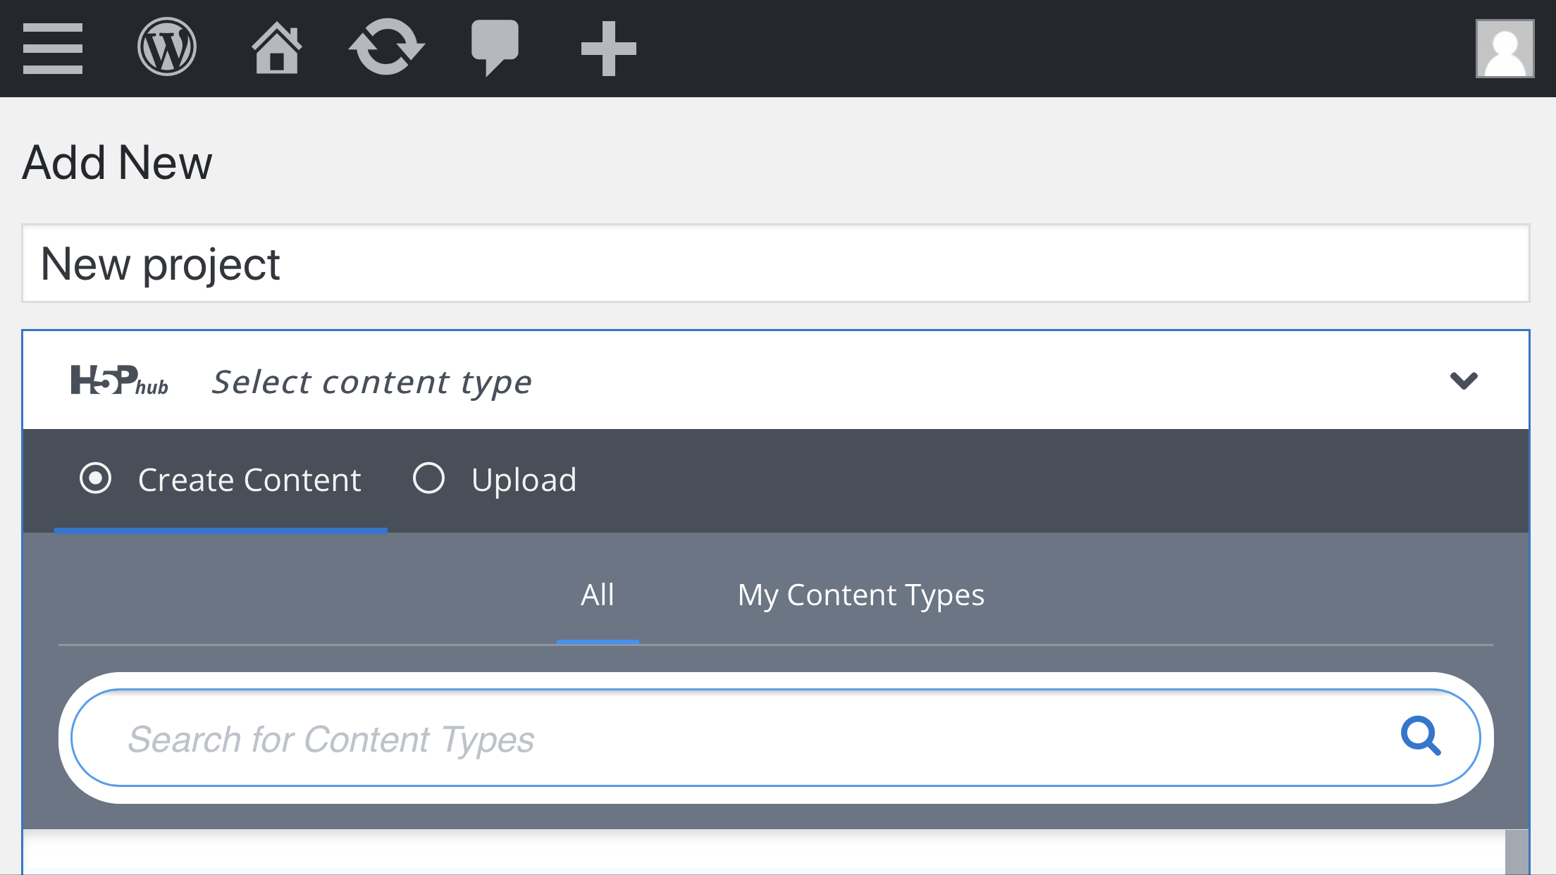Click the WordPress logo icon
Screen dimensions: 1556x875
tap(167, 47)
